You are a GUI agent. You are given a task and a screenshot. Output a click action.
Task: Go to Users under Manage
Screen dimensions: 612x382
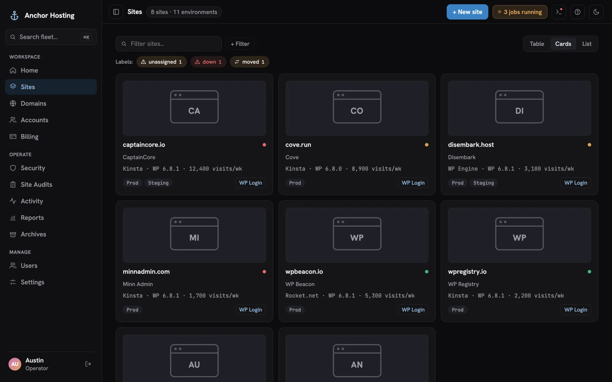pyautogui.click(x=51, y=266)
